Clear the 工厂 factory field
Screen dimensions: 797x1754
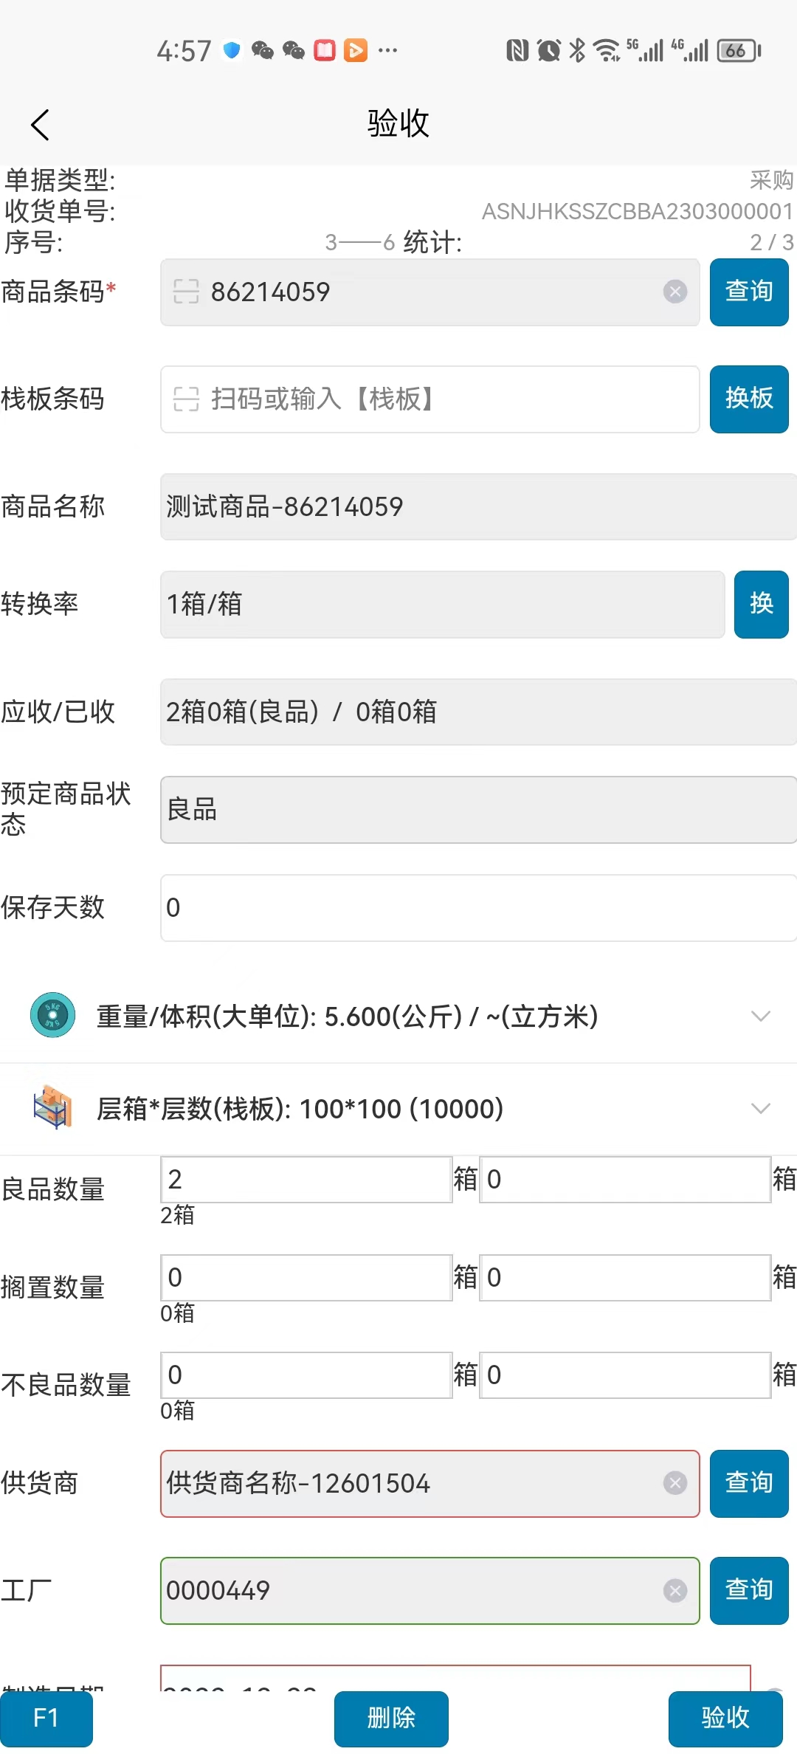coord(674,1590)
